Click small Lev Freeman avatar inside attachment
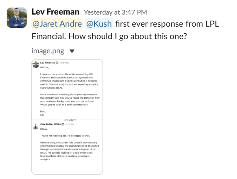The height and width of the screenshot is (179, 237). (x=36, y=65)
